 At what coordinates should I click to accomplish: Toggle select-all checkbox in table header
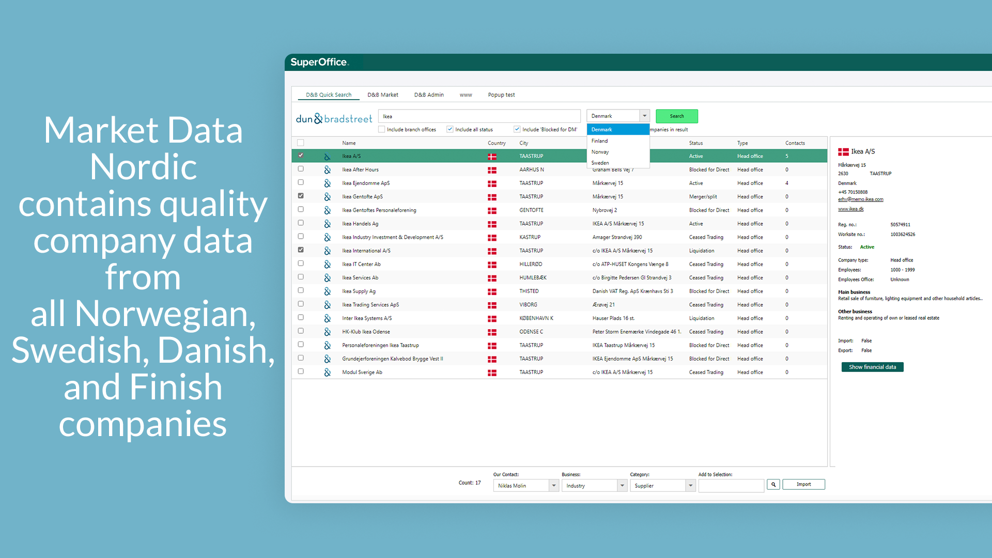[x=301, y=143]
